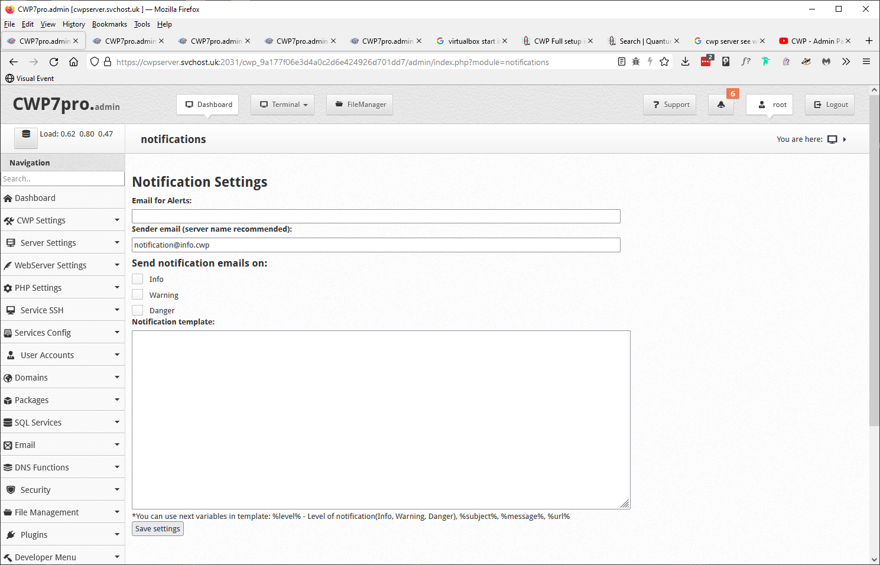The width and height of the screenshot is (880, 565).
Task: Open the Bookmarks menu
Action: pyautogui.click(x=109, y=24)
